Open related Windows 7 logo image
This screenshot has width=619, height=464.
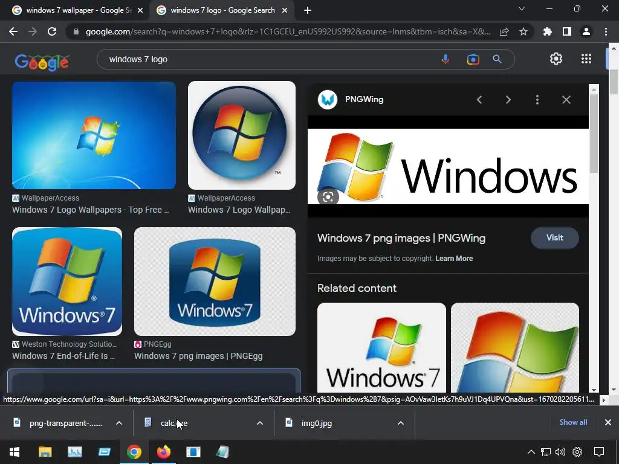(x=382, y=347)
